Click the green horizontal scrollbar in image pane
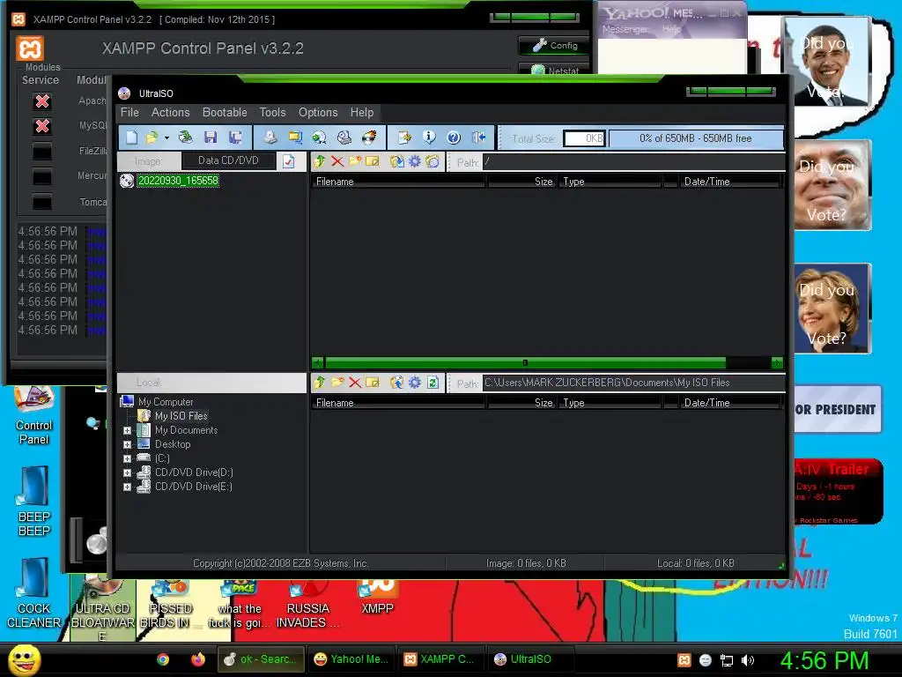The width and height of the screenshot is (902, 677). point(525,362)
